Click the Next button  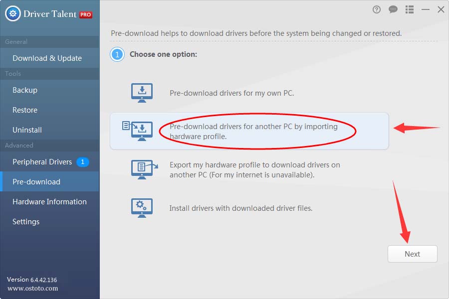click(x=413, y=254)
